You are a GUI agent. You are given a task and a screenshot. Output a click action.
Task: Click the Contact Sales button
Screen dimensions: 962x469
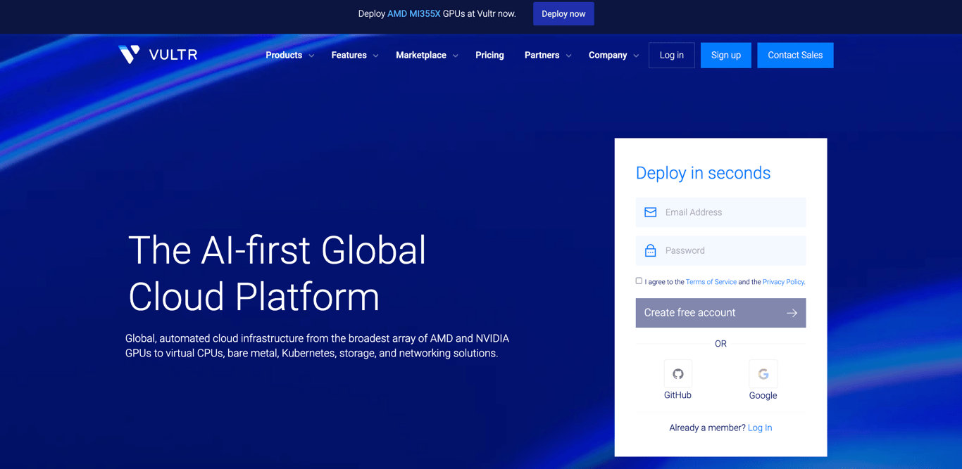[795, 55]
